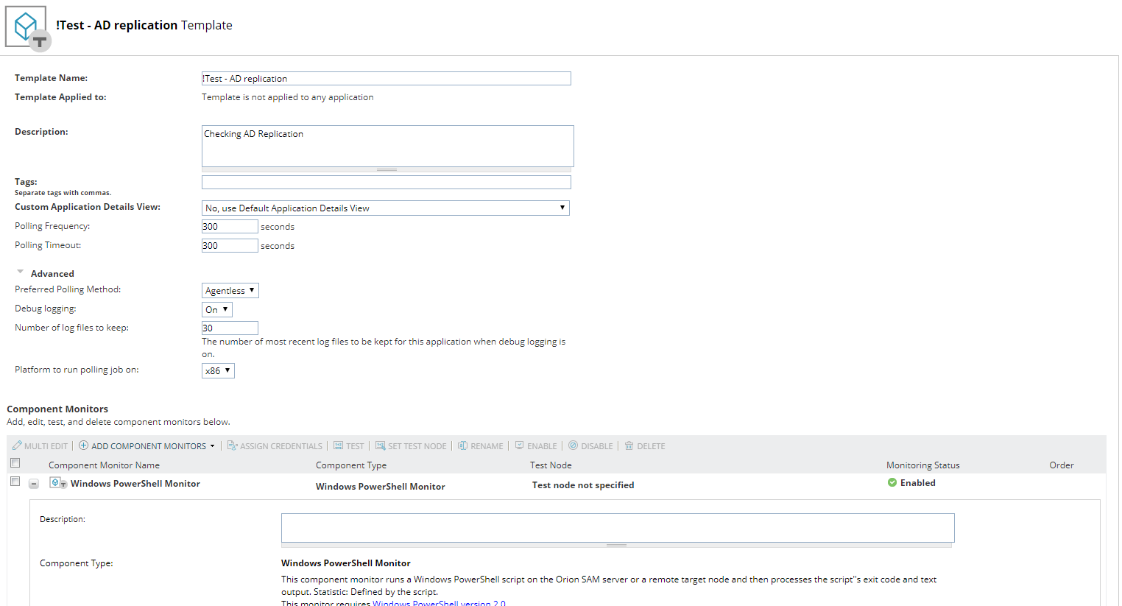Click the Order column header
The width and height of the screenshot is (1122, 606).
(x=1062, y=465)
